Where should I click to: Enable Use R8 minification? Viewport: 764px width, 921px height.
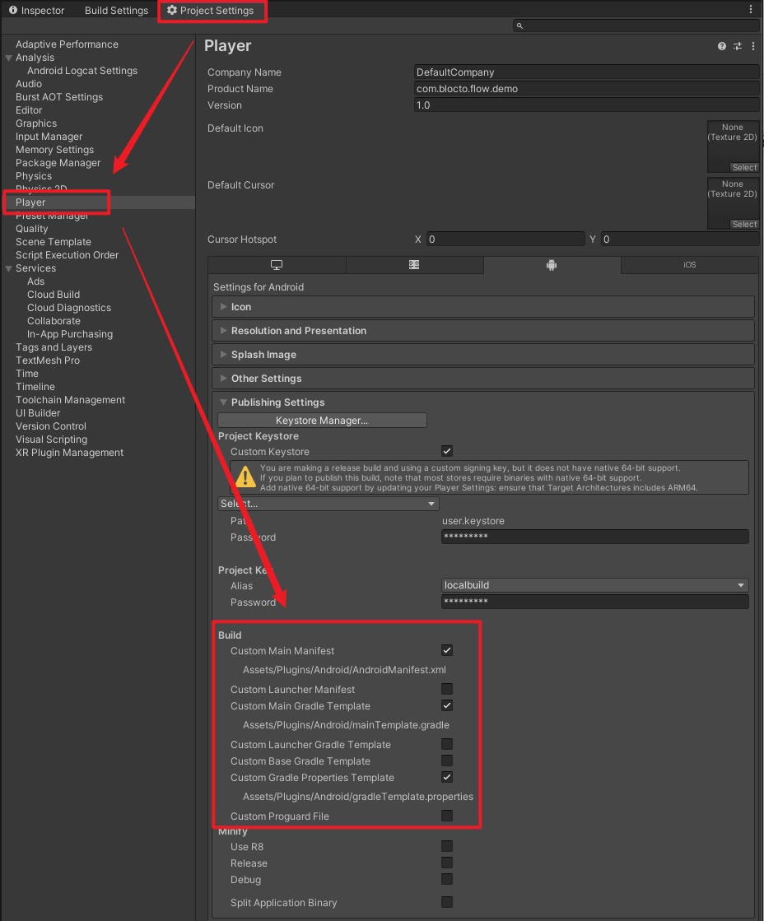click(447, 846)
